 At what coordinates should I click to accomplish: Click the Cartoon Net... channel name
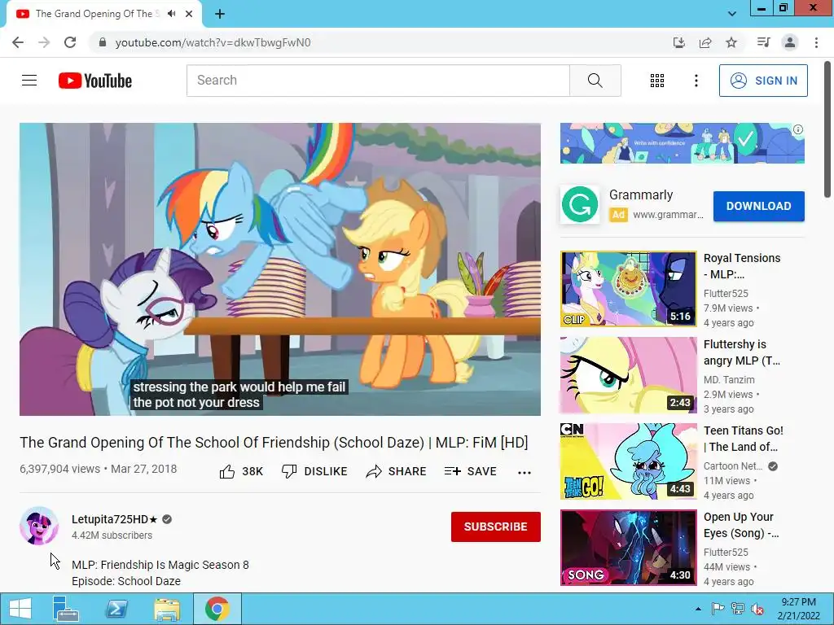732,466
